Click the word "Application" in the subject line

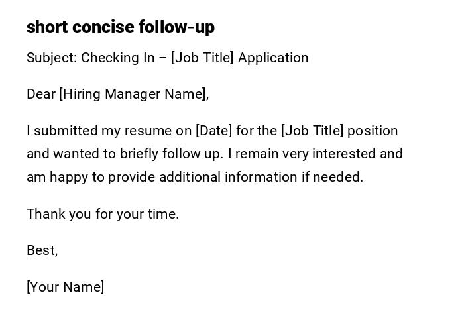[x=273, y=58]
